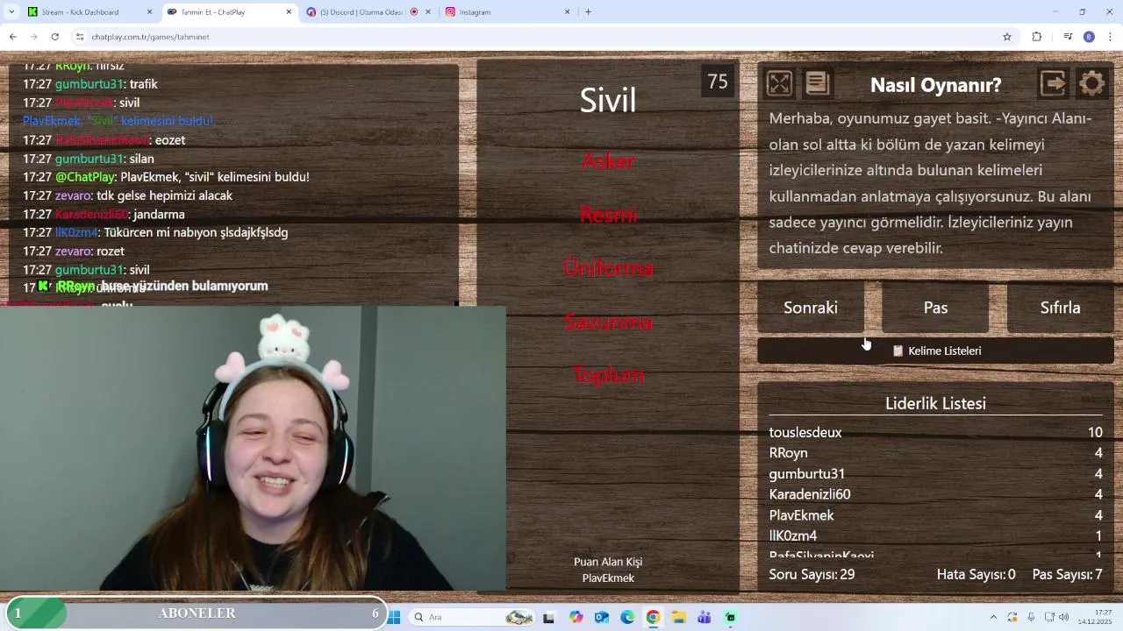Click Puan Alan Kişi PlavEkmek label
This screenshot has height=631, width=1123.
click(x=608, y=570)
